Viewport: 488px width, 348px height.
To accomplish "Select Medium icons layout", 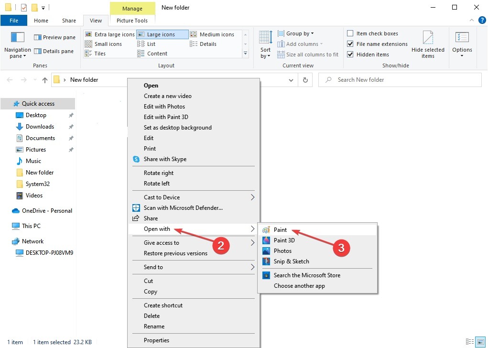I will (212, 34).
